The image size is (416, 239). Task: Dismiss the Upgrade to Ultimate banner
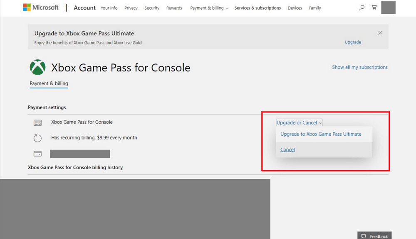click(x=380, y=33)
